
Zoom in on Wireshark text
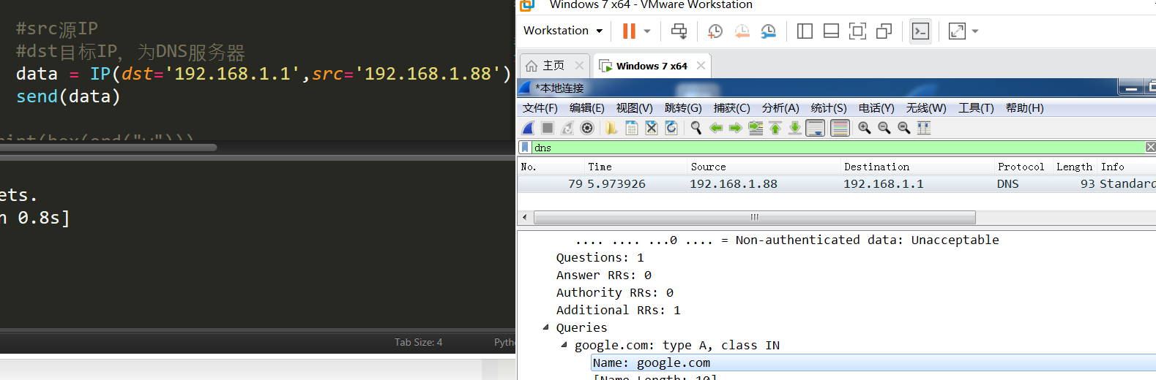click(x=865, y=128)
